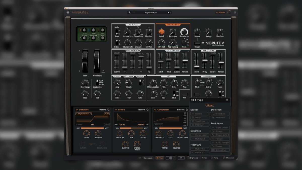Screen dimensions: 302x170
Task: Flip the Sub Osc Wave switch
Action: click(117, 32)
